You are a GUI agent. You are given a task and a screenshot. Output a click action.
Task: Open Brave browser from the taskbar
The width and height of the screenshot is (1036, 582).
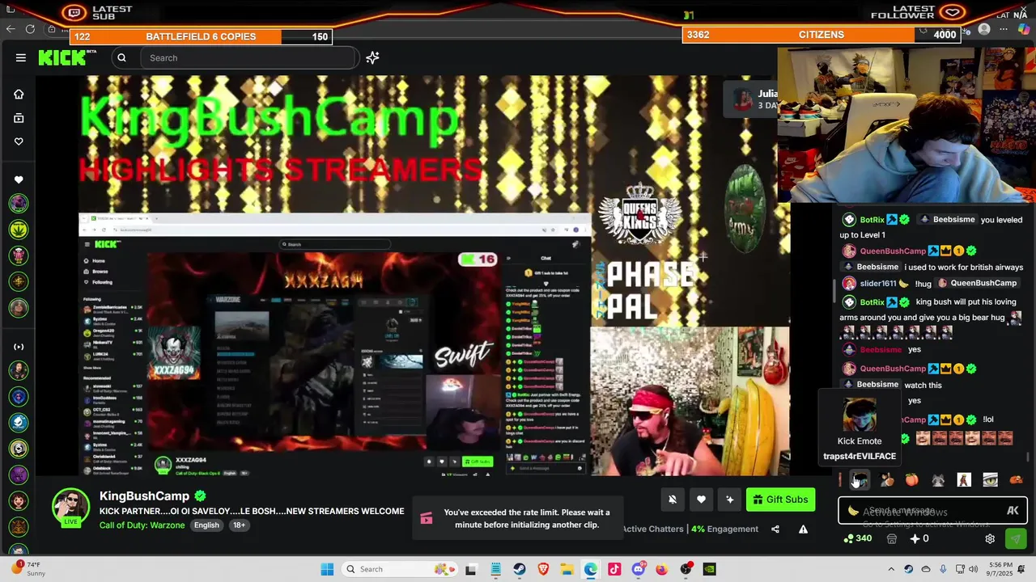(543, 569)
